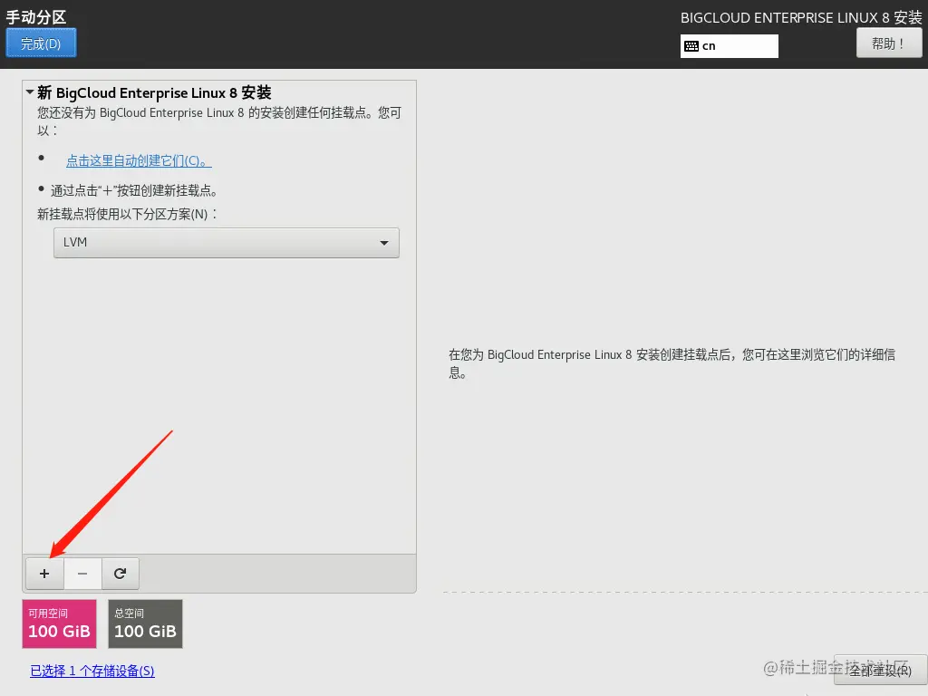This screenshot has height=696, width=928.
Task: Select the cn keyboard layout indicator
Action: (x=730, y=46)
